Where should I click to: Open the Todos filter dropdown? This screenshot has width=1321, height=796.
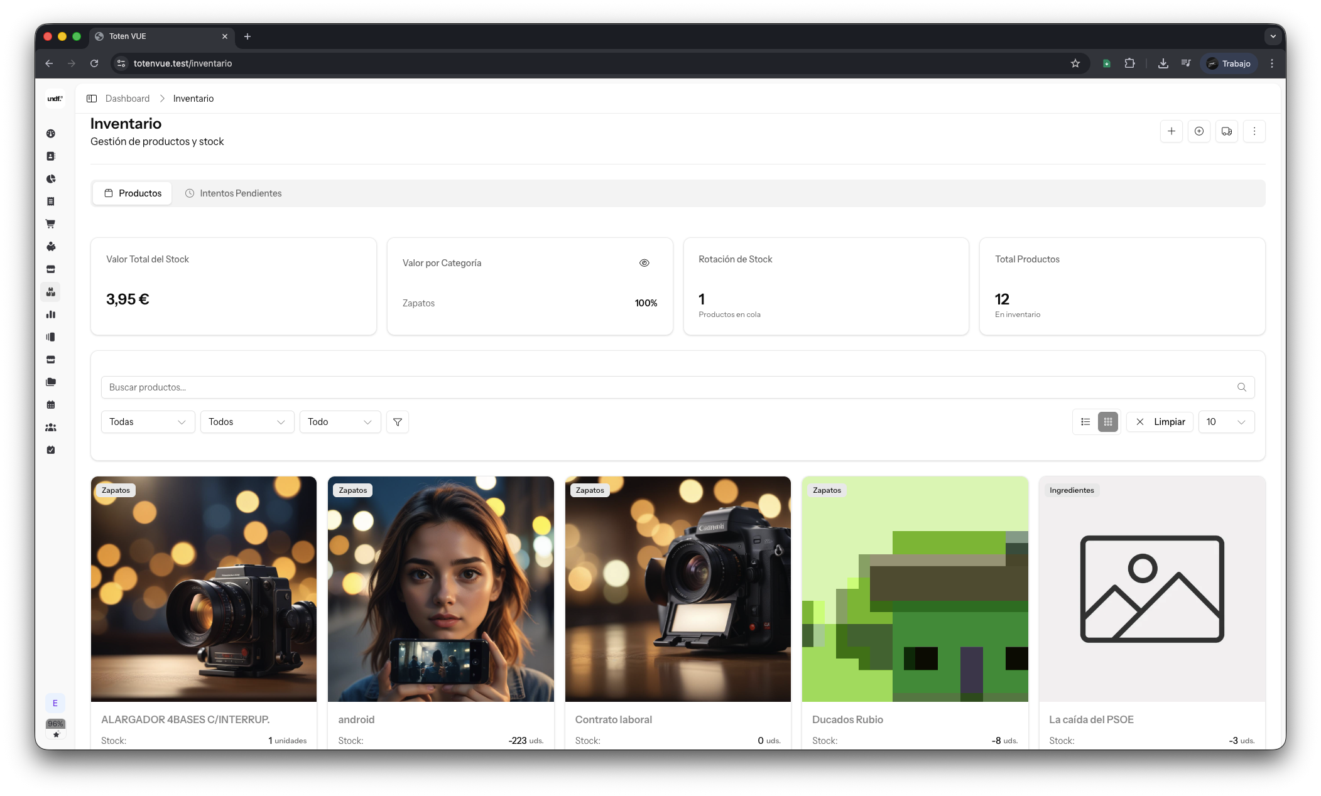(247, 422)
